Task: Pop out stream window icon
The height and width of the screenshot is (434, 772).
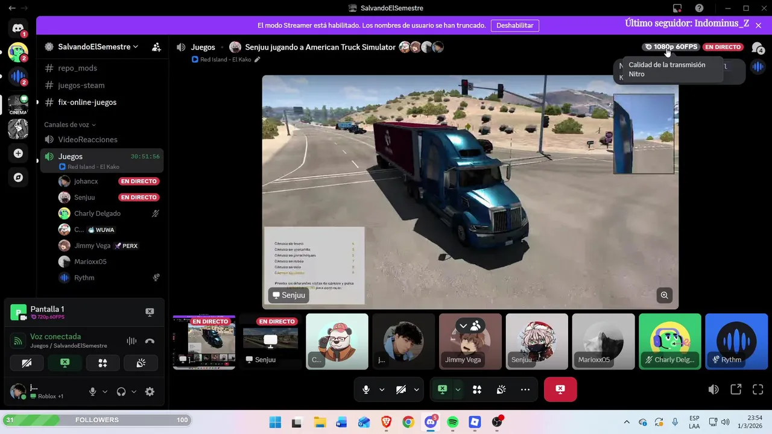Action: click(736, 389)
